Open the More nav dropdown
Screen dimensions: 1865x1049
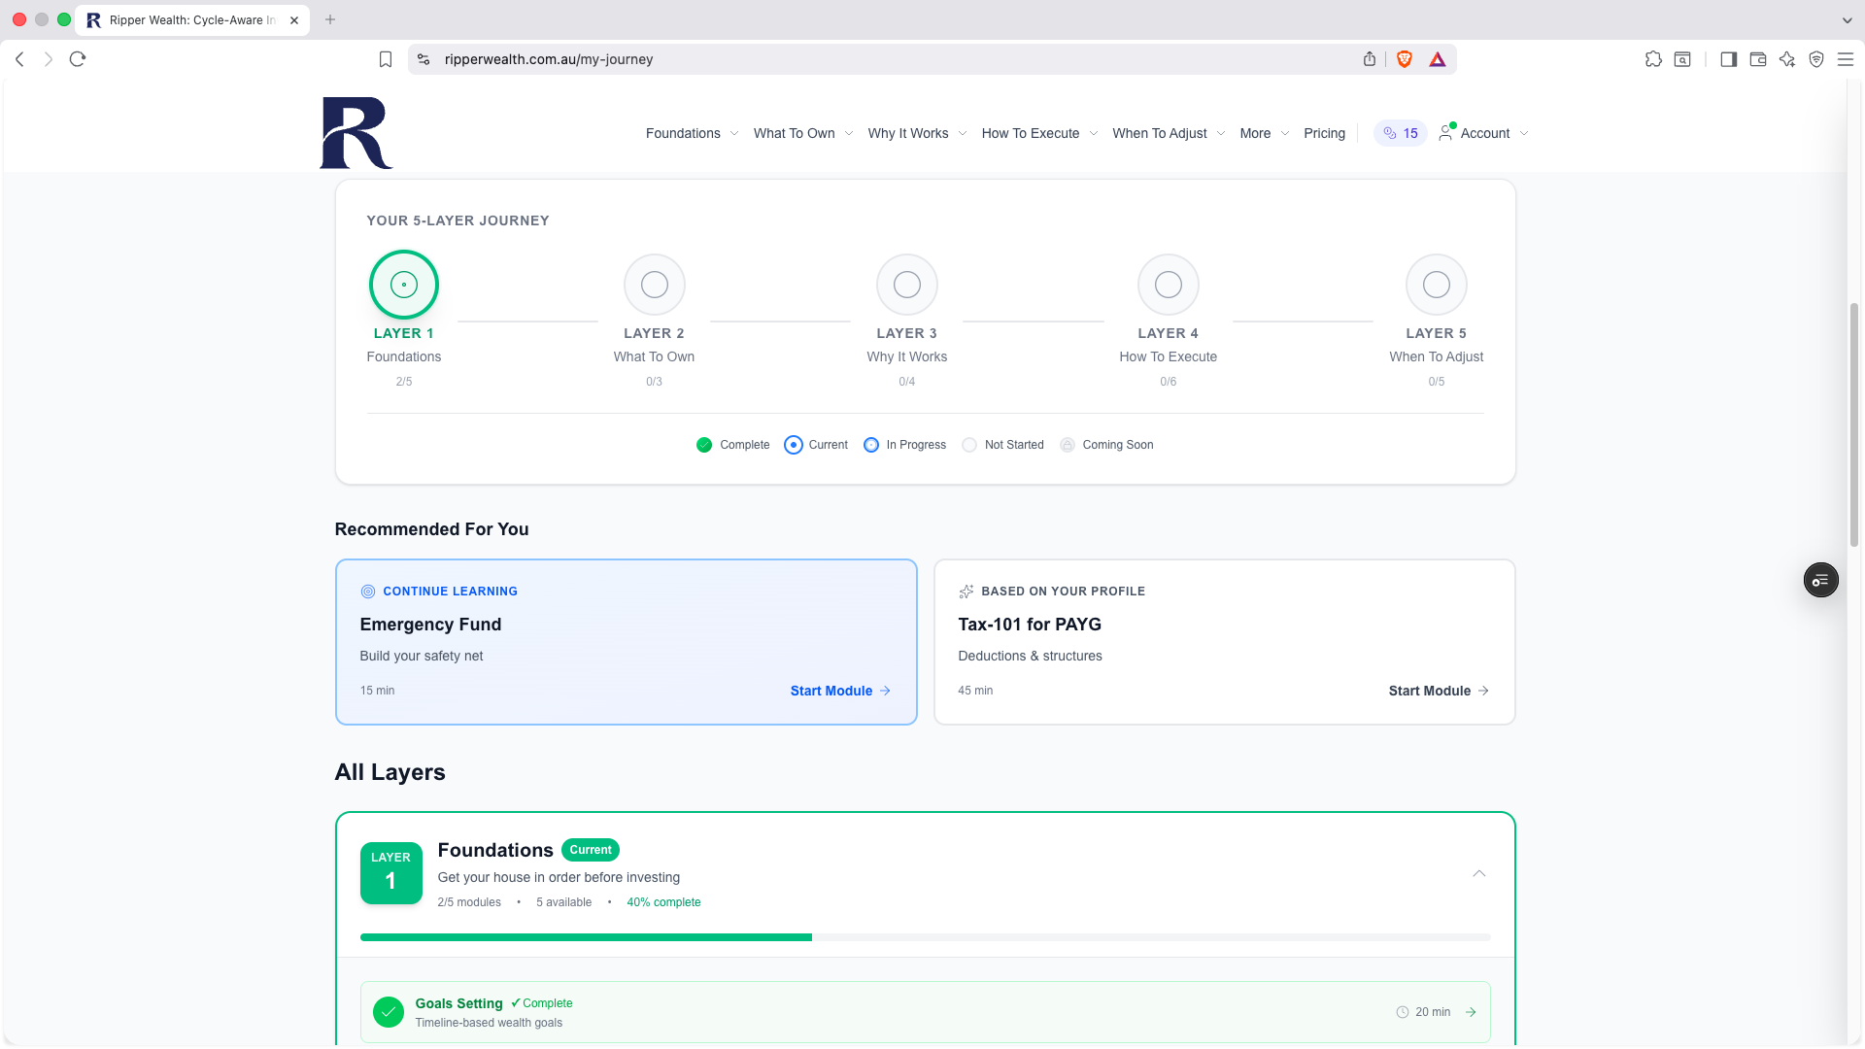(1264, 133)
